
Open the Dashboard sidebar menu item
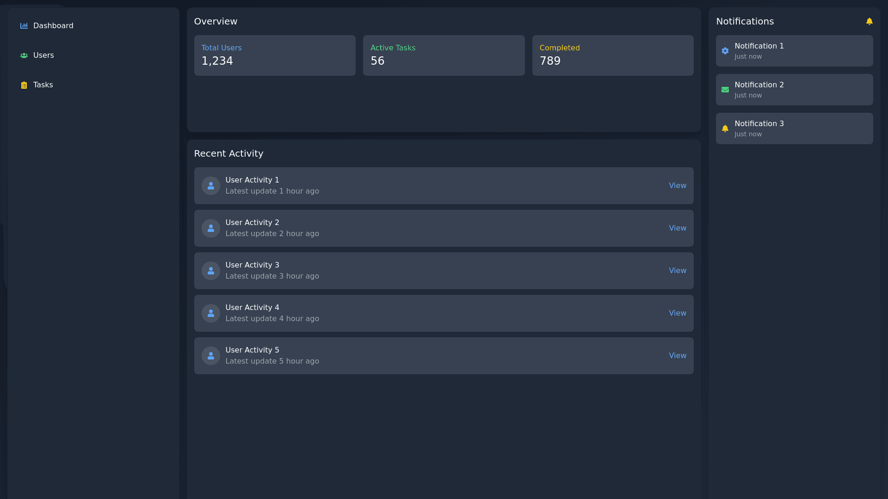pos(53,26)
